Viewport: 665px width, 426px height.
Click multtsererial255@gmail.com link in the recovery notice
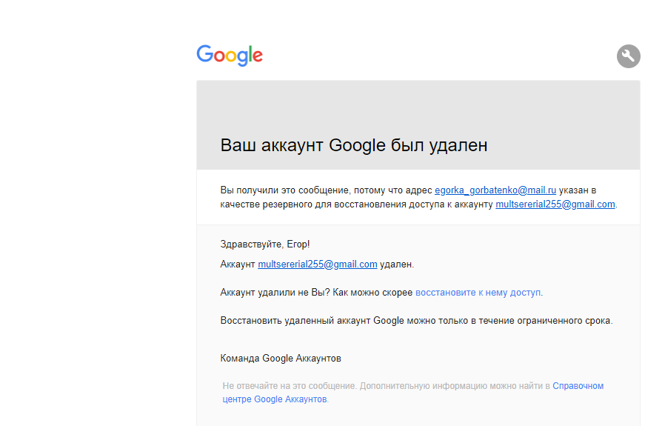click(555, 204)
